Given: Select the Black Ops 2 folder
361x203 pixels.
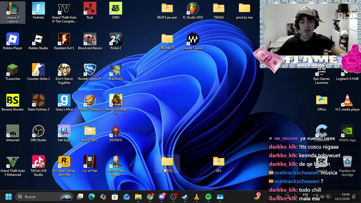Looking at the screenshot, I should click(90, 133).
